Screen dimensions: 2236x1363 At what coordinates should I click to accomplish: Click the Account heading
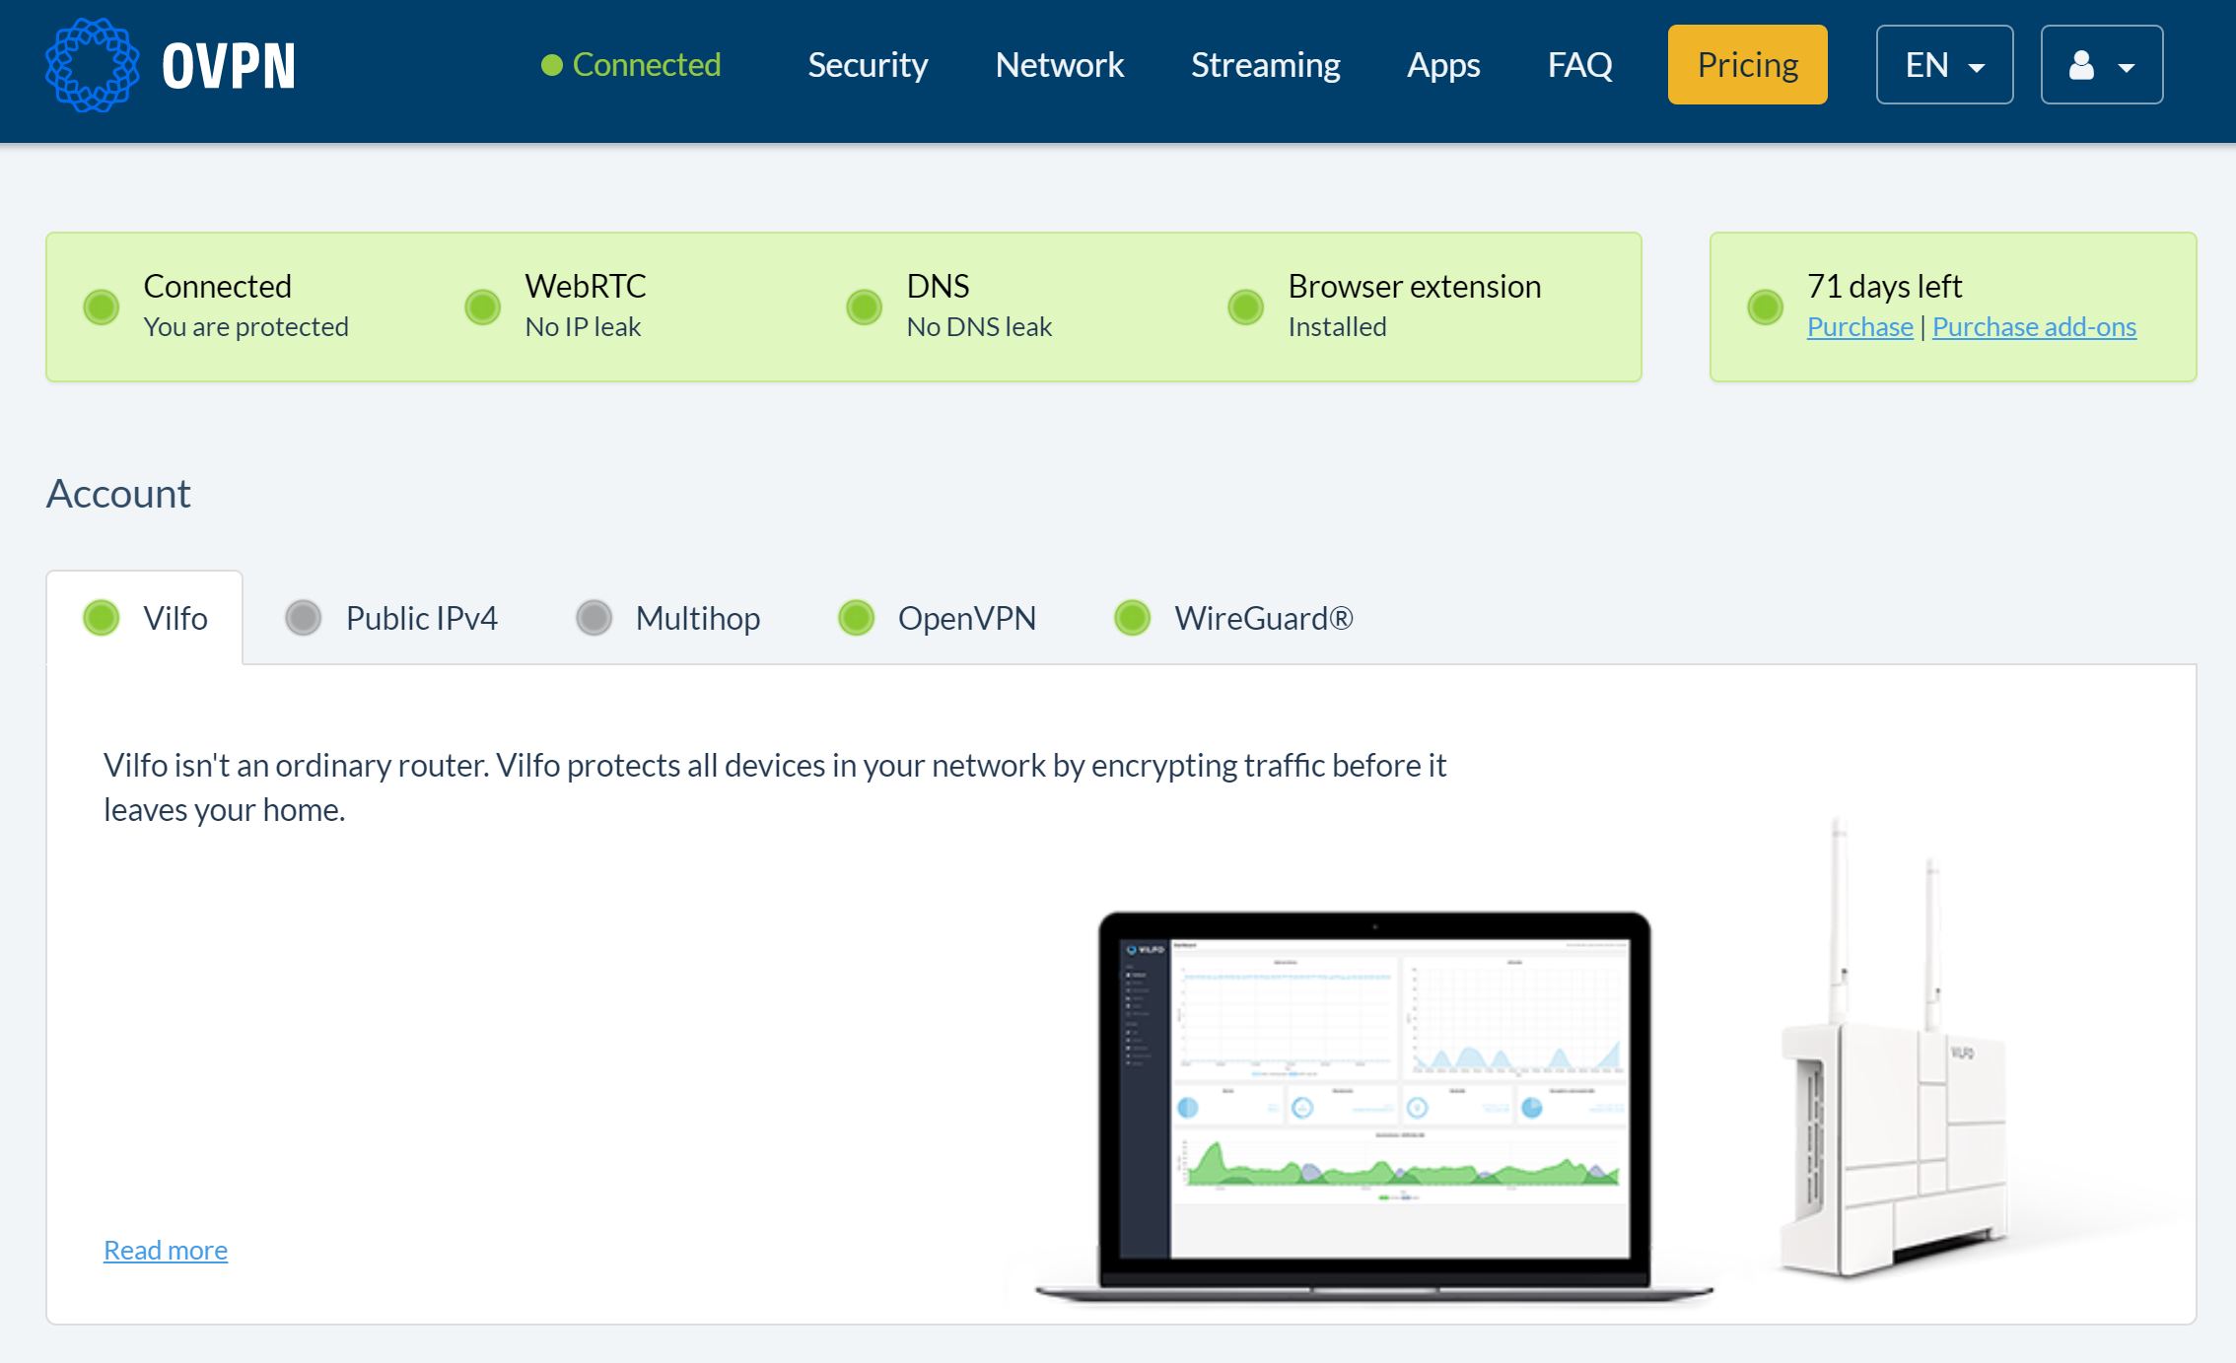coord(118,493)
